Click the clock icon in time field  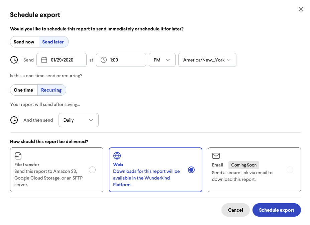104,60
